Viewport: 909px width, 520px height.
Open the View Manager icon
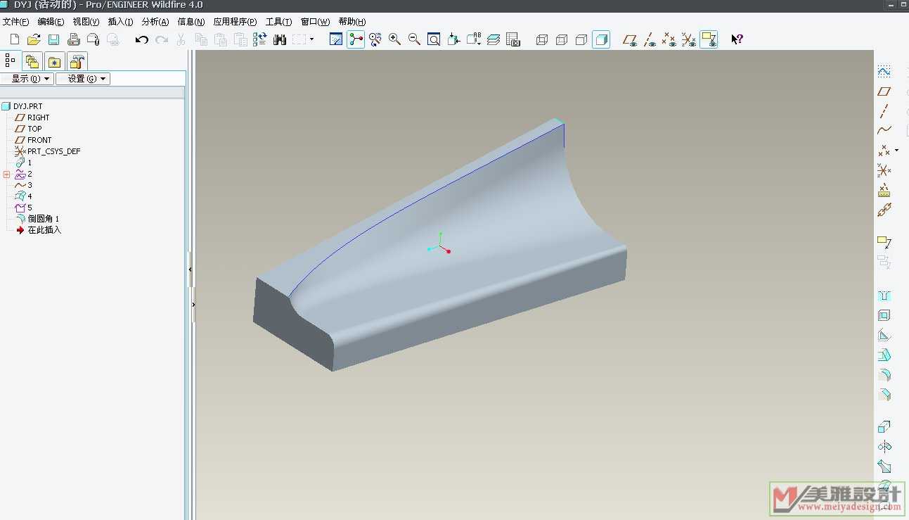[513, 39]
